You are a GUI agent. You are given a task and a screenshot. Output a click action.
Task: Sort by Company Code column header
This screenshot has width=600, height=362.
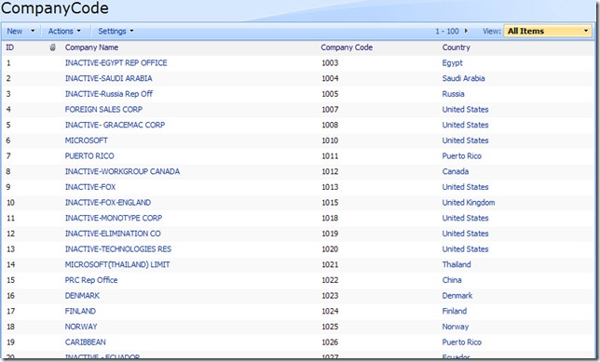point(347,47)
